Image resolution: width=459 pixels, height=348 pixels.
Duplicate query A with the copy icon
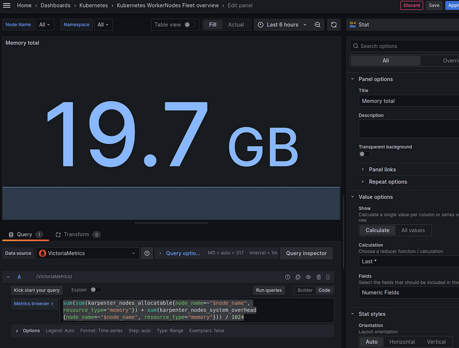pyautogui.click(x=298, y=277)
